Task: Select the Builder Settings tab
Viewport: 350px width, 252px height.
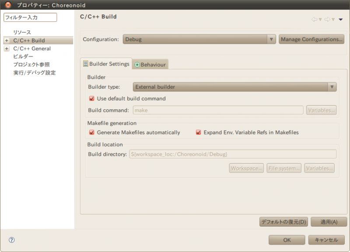Action: pyautogui.click(x=106, y=64)
